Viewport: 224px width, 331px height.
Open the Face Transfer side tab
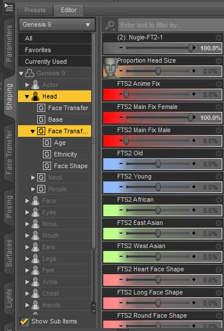[x=9, y=152]
